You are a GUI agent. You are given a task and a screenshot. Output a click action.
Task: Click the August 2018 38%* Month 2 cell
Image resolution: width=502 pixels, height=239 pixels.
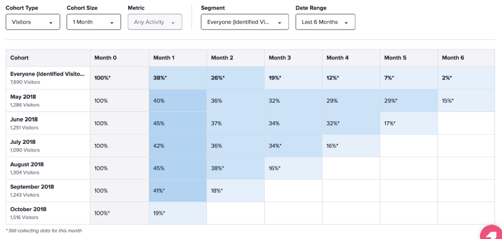[236, 168]
